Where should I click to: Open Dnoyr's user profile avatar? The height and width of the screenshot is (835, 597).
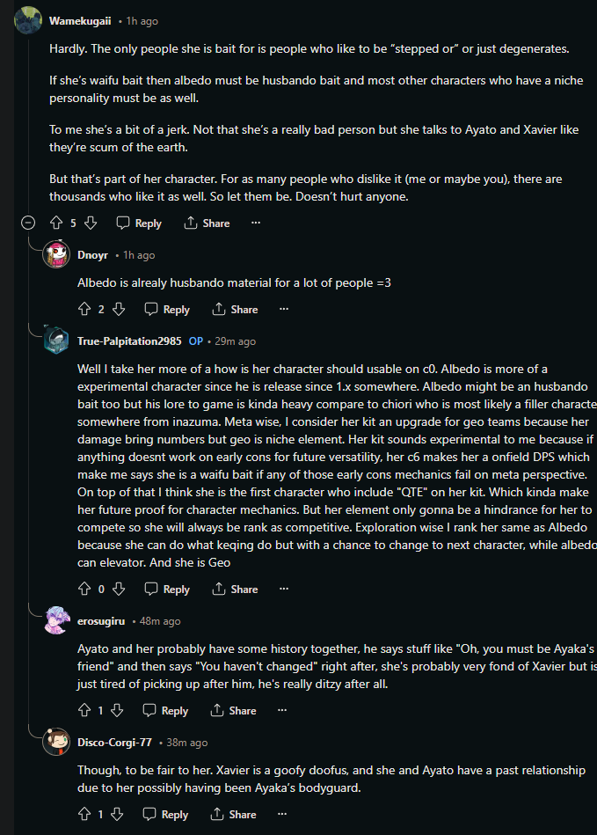point(56,254)
